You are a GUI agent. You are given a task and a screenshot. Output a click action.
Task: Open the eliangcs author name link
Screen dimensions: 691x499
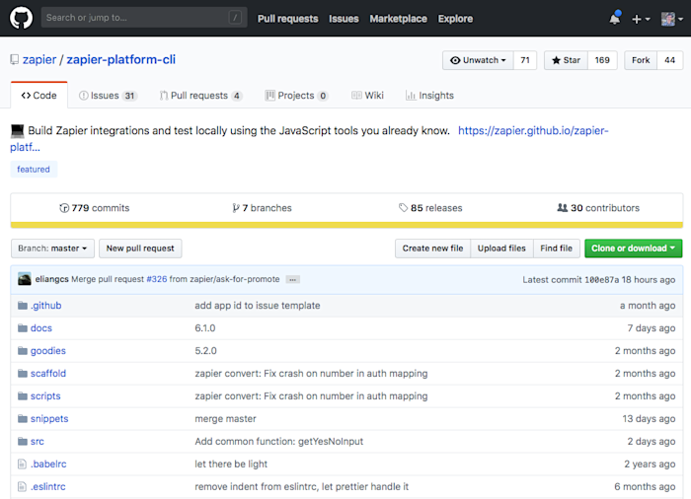52,279
